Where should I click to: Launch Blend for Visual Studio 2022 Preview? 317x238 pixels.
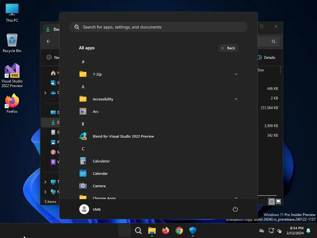[158, 136]
